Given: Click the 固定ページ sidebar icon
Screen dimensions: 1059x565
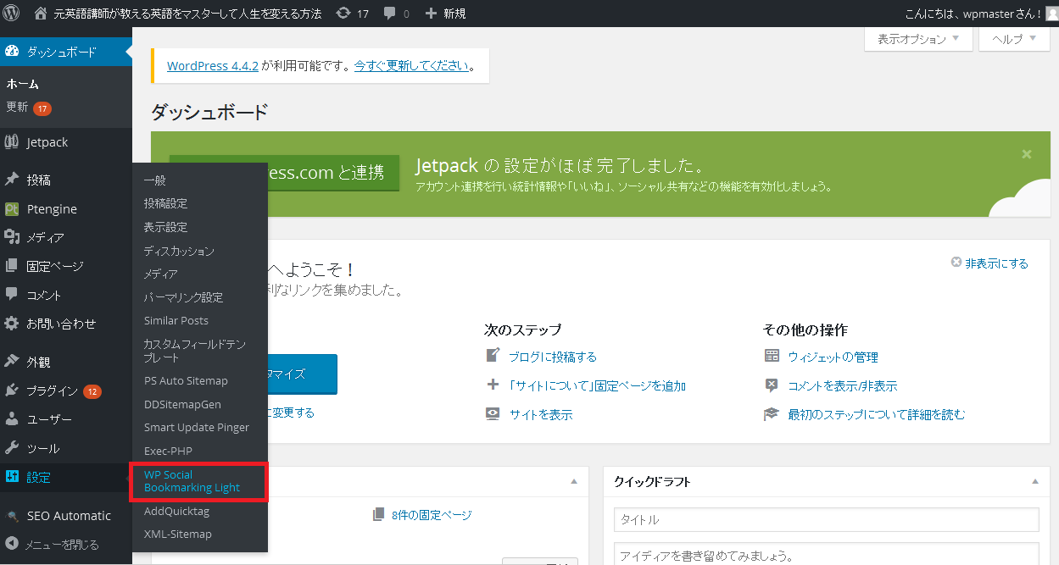Looking at the screenshot, I should (x=12, y=266).
